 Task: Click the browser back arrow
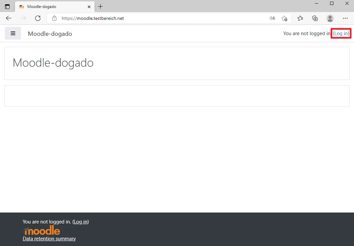coord(9,18)
